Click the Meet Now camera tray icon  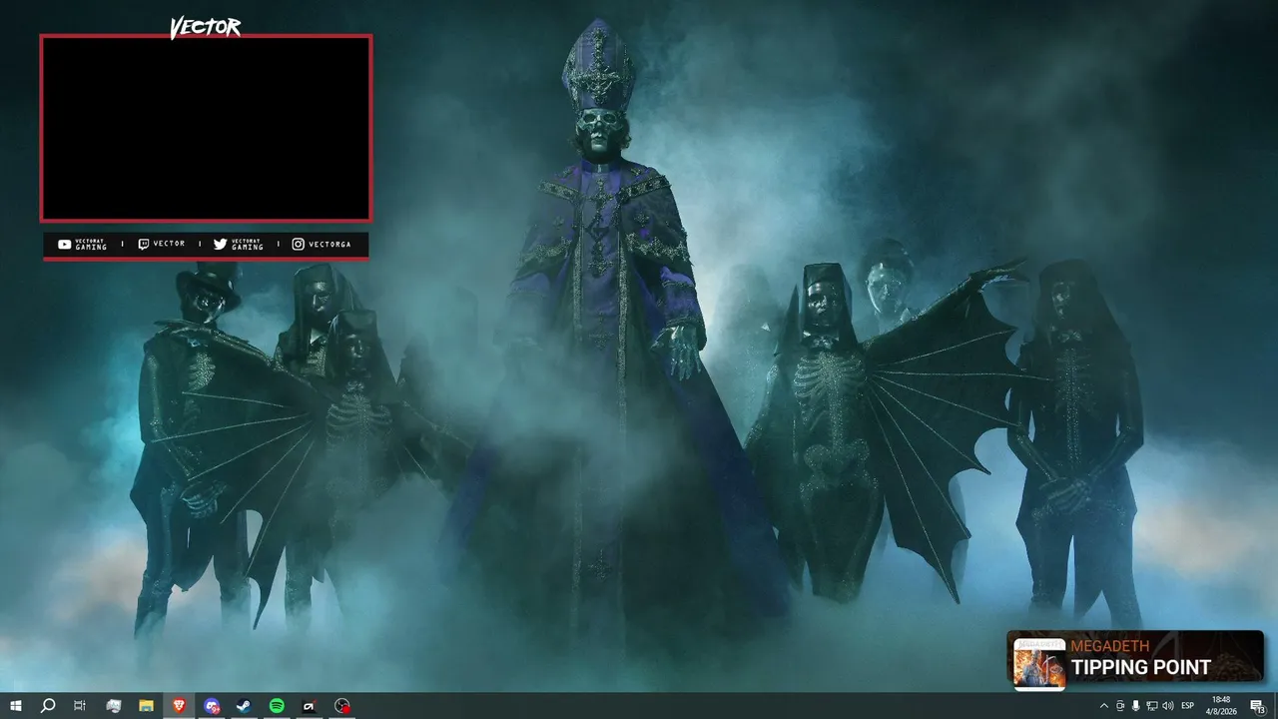pyautogui.click(x=1120, y=706)
